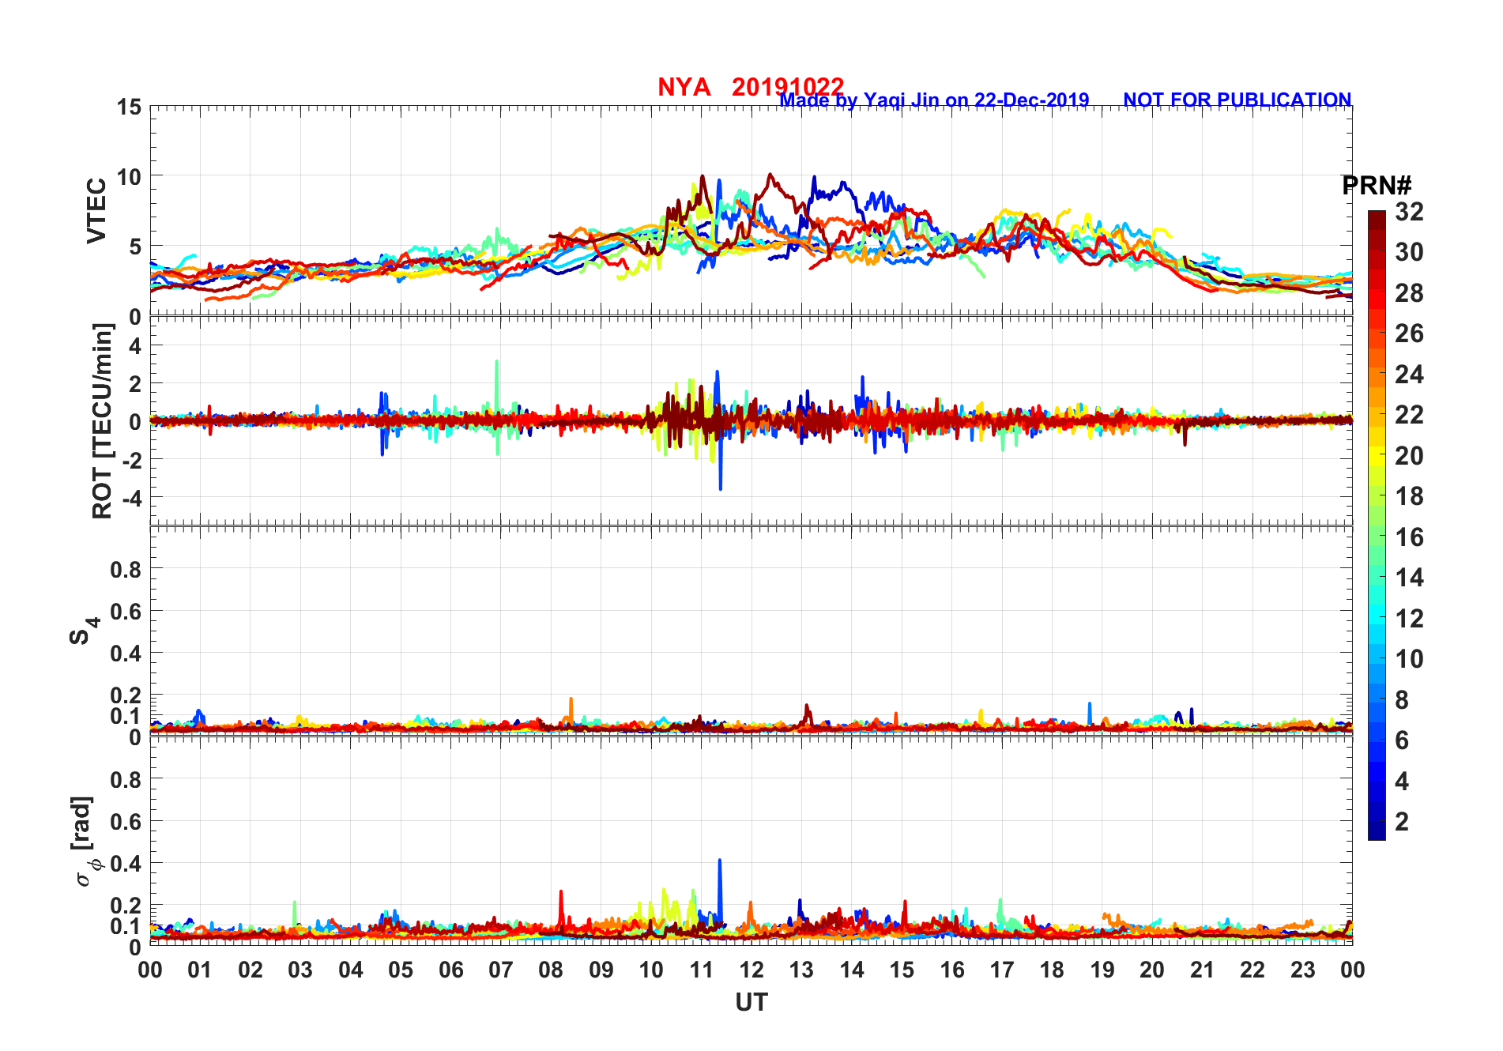Click the colorbar next to label 16
Screen dimensions: 1503x1051
(x=1377, y=537)
